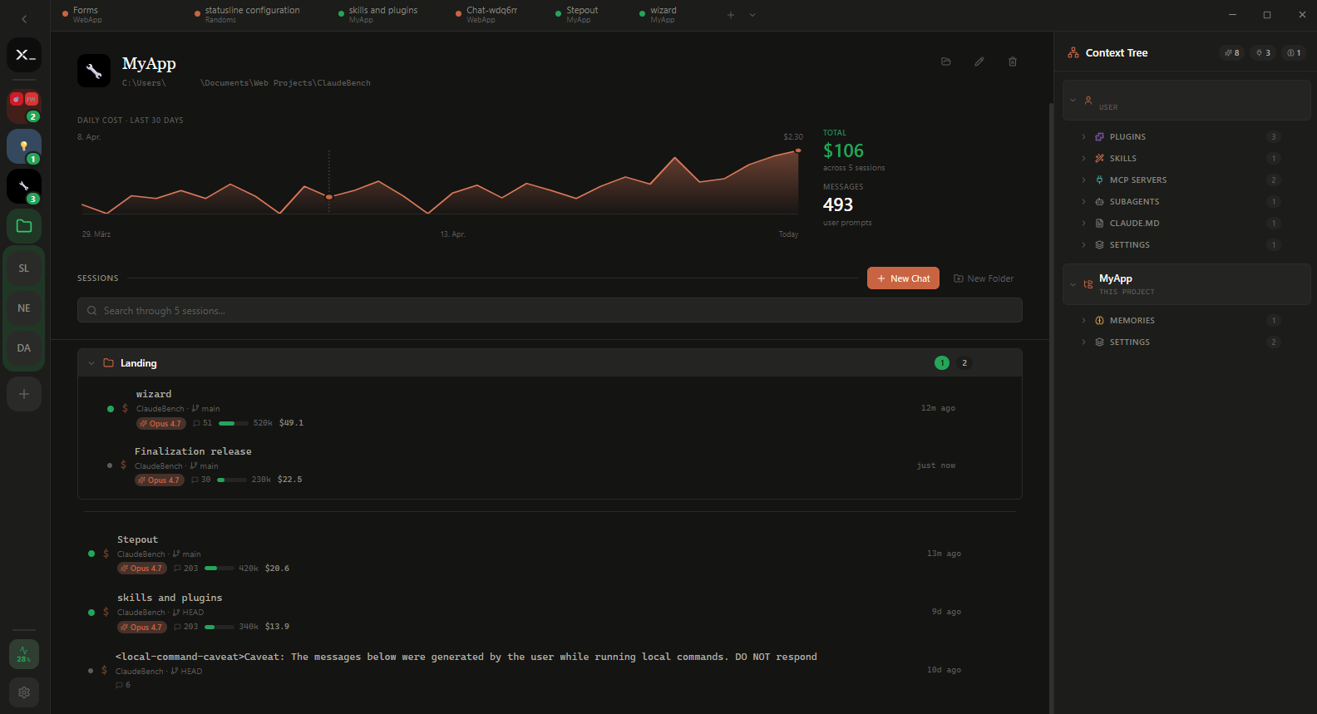Expand the CLAUDE.MD node
This screenshot has height=714, width=1317.
tap(1083, 223)
